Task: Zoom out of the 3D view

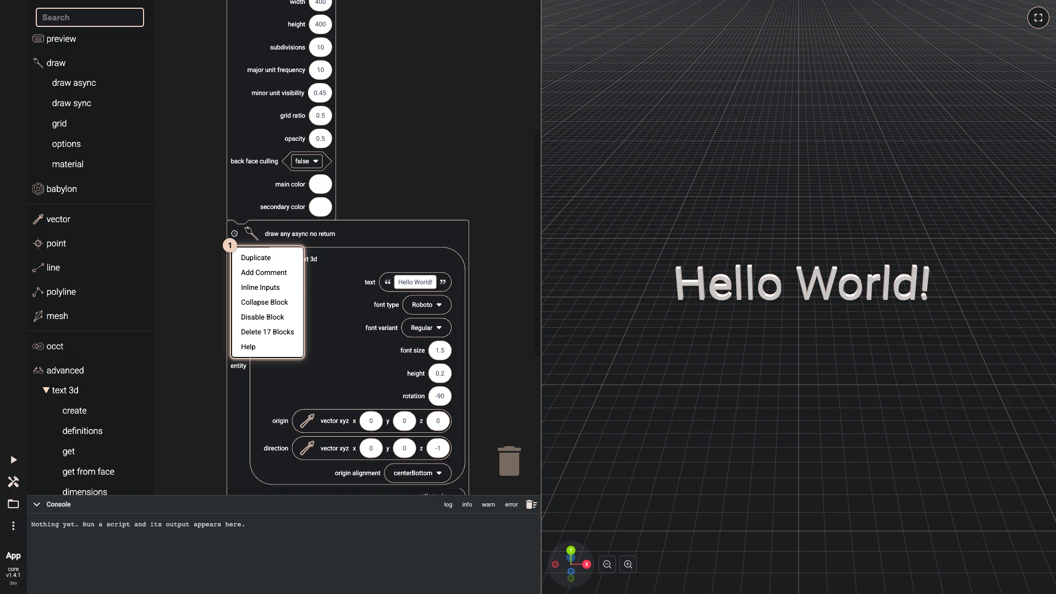Action: pyautogui.click(x=607, y=564)
